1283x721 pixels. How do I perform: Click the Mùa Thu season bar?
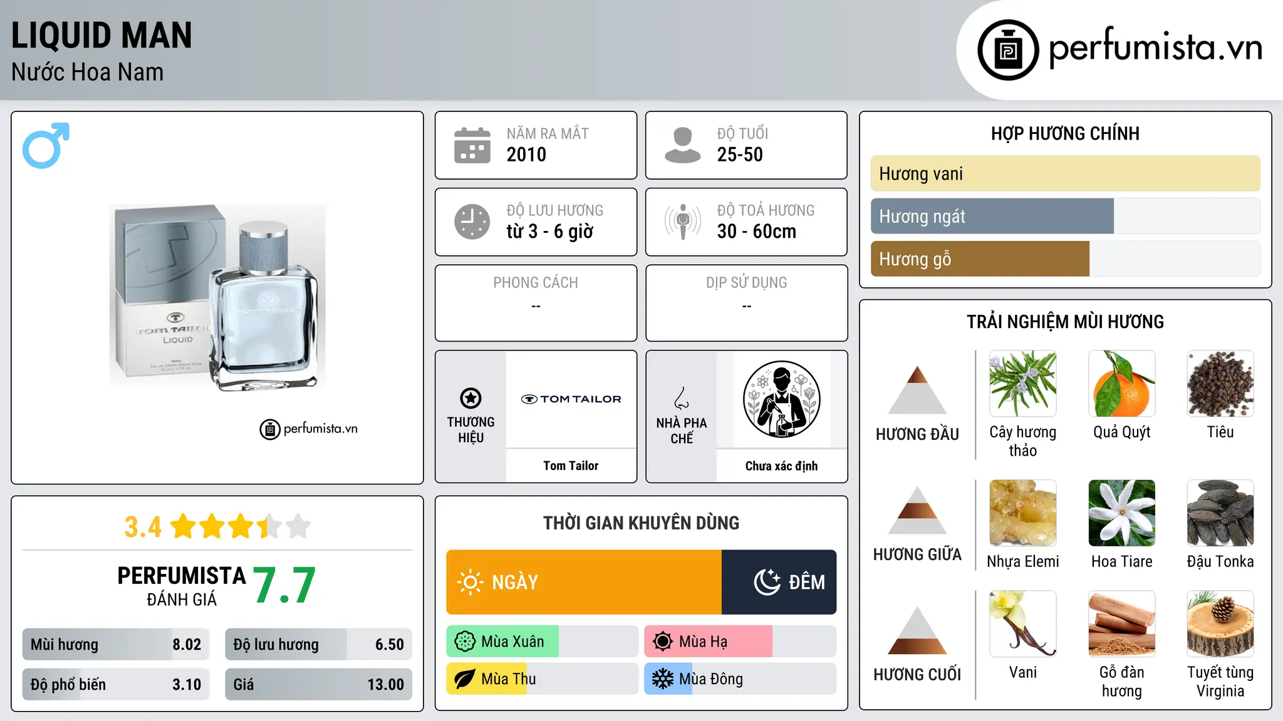(x=543, y=679)
